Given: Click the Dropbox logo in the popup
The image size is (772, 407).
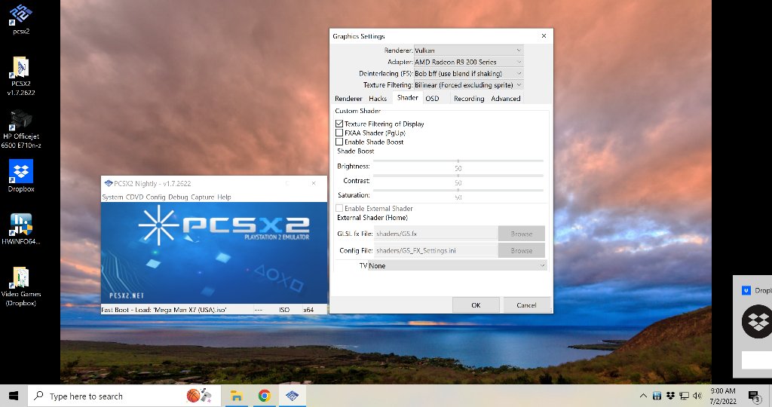Looking at the screenshot, I should pos(757,321).
